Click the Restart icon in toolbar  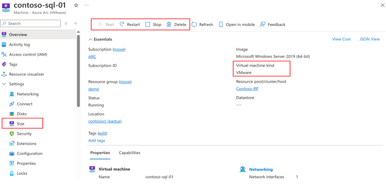(122, 25)
